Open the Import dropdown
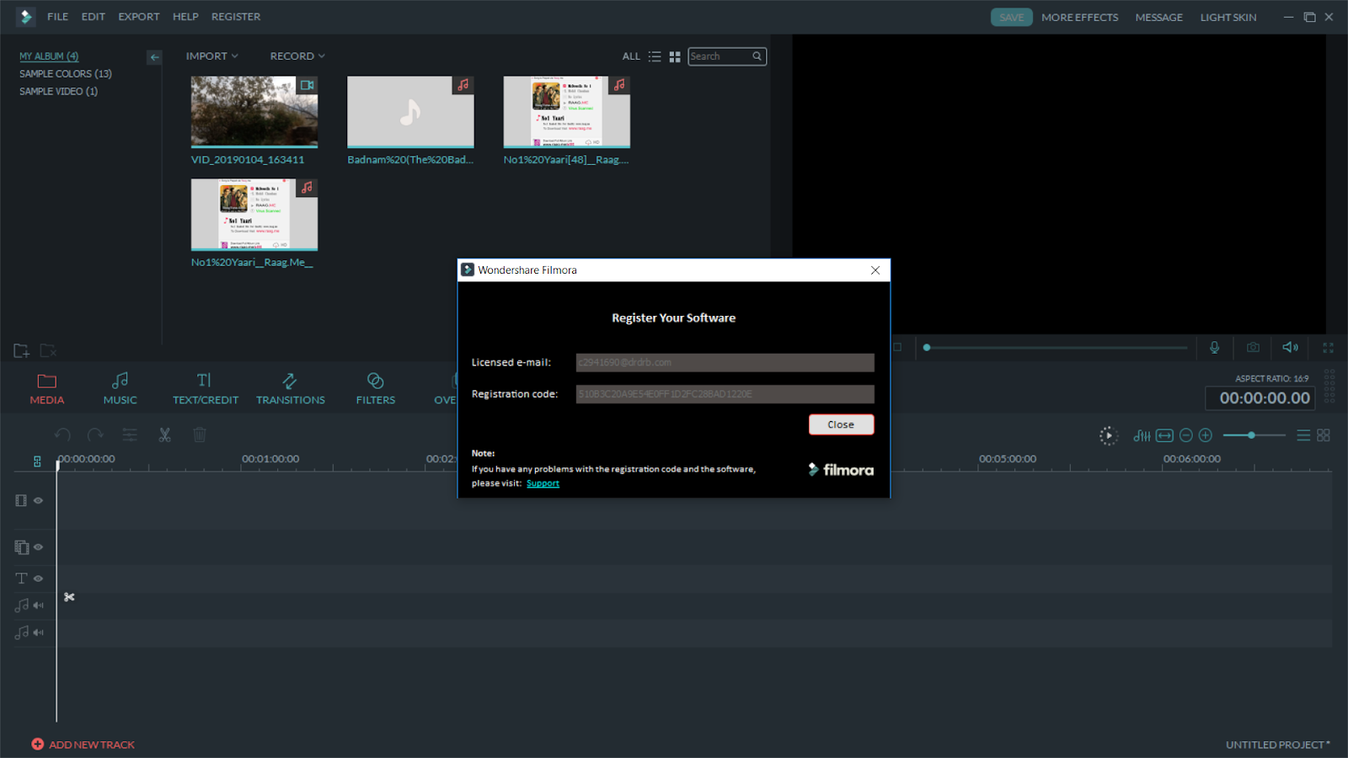1348x758 pixels. (x=212, y=56)
